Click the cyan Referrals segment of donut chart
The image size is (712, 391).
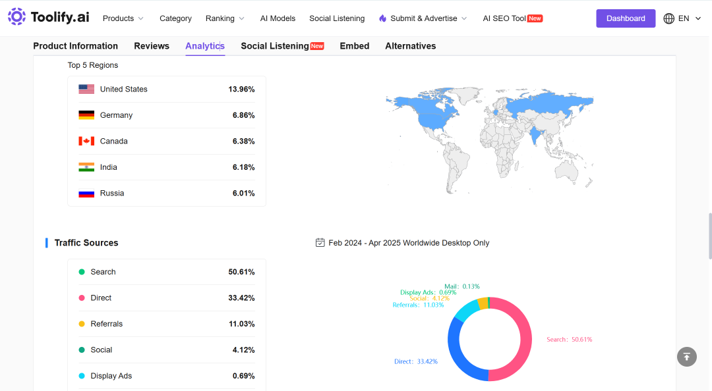pyautogui.click(x=467, y=309)
